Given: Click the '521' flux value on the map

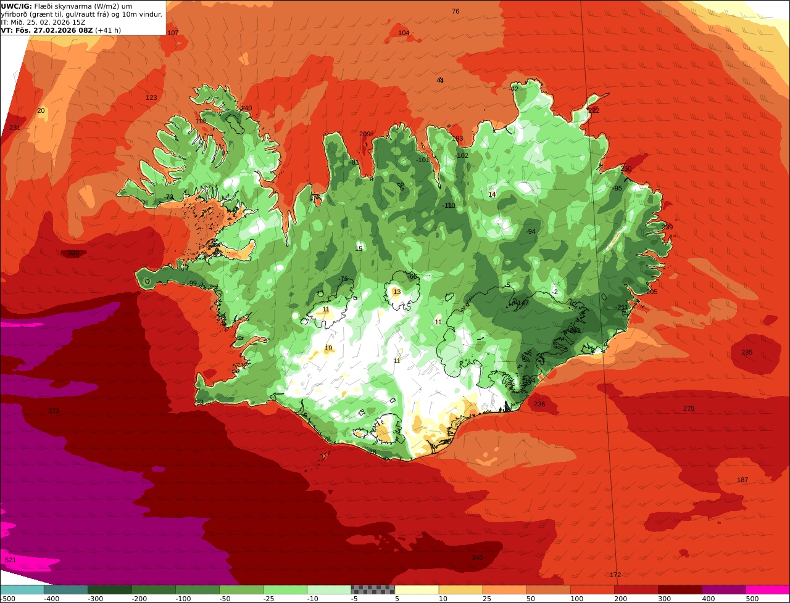Looking at the screenshot, I should tap(10, 560).
